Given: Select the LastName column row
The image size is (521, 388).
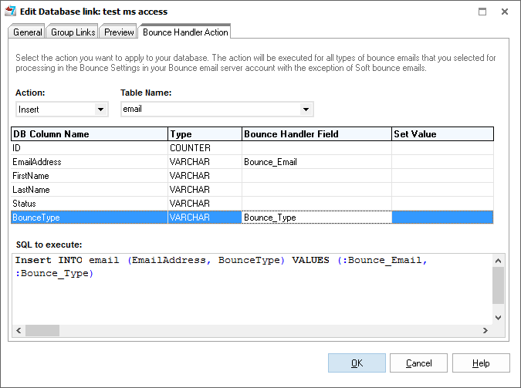Looking at the screenshot, I should point(252,190).
